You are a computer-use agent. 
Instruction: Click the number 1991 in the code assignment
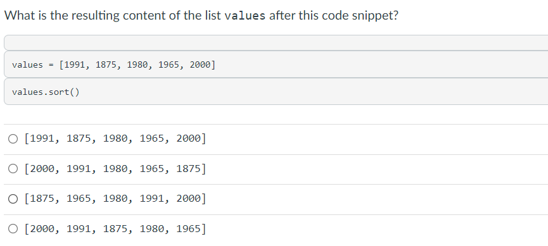pyautogui.click(x=75, y=65)
